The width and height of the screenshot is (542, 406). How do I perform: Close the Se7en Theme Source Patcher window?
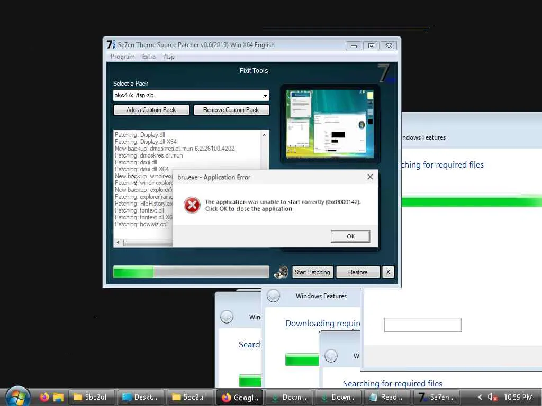pyautogui.click(x=389, y=46)
